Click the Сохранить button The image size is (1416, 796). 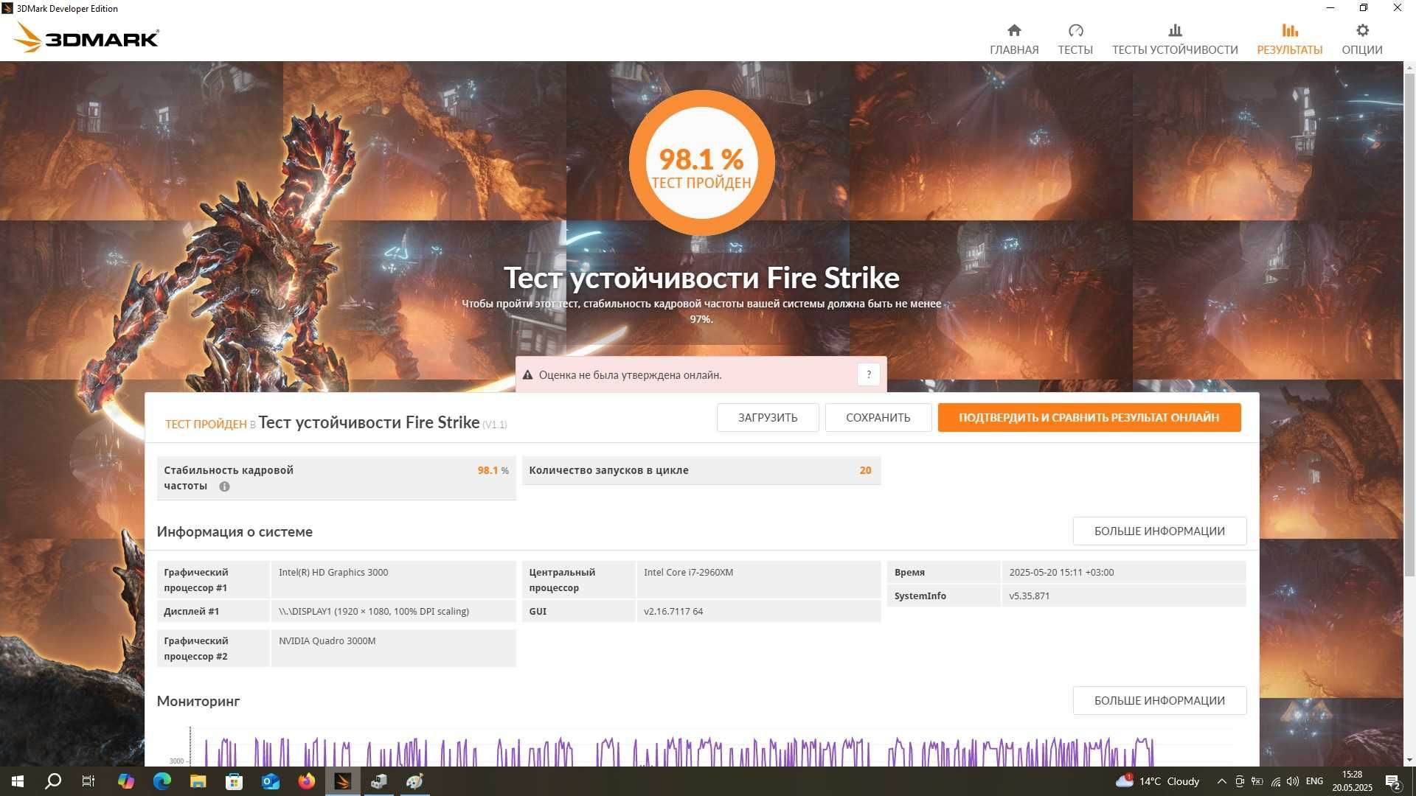(878, 417)
